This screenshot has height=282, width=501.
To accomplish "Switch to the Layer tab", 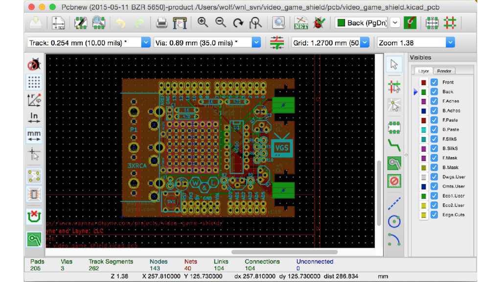I will pos(423,71).
